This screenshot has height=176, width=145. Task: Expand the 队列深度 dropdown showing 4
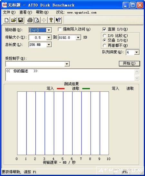point(137,52)
